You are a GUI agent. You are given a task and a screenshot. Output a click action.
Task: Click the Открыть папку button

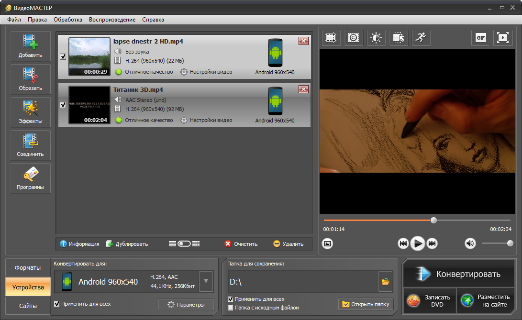click(366, 304)
